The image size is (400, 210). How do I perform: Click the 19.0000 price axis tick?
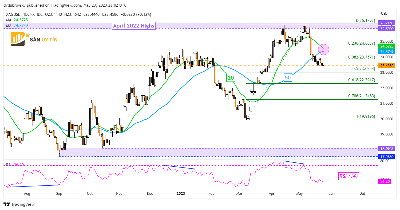tap(387, 134)
